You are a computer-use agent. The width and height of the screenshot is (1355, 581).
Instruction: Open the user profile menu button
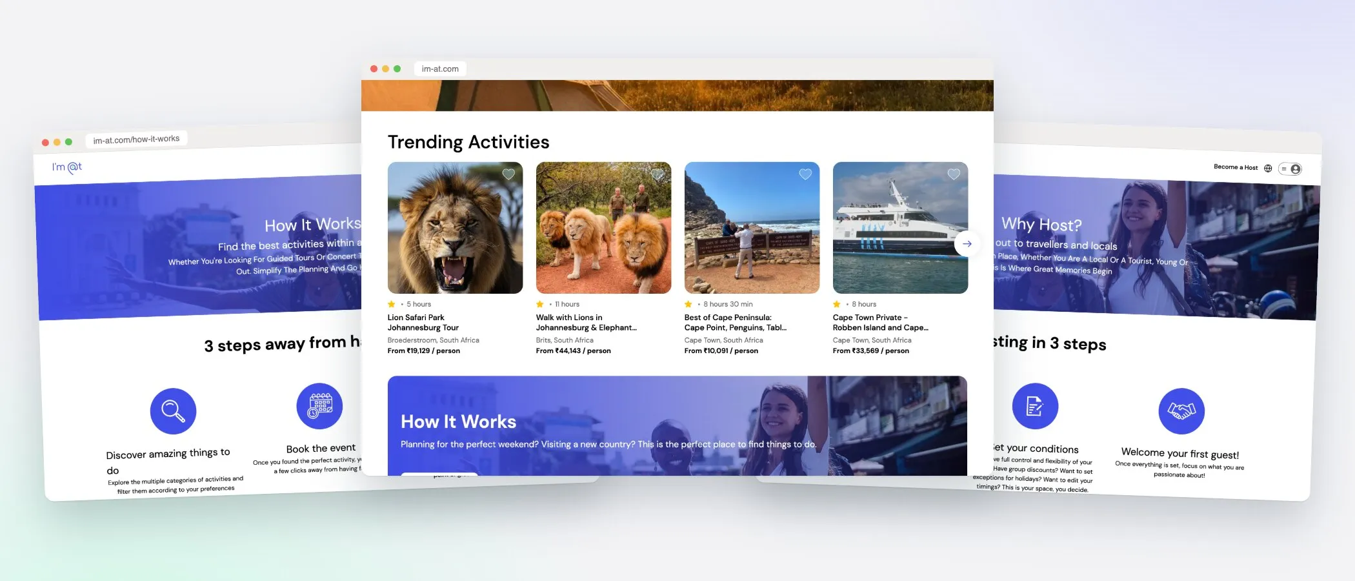click(1290, 169)
